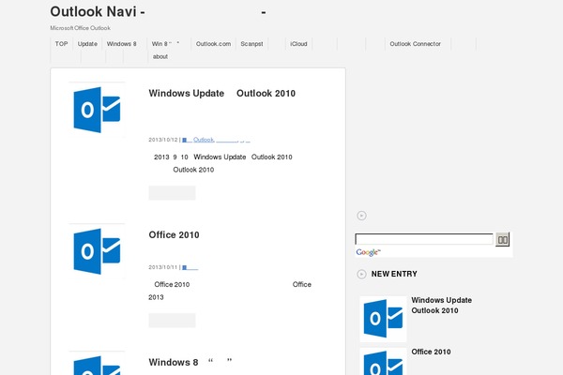Viewport: 563px width, 375px height.
Task: Click the Microsoft Office Outlook subtitle text
Action: point(80,28)
